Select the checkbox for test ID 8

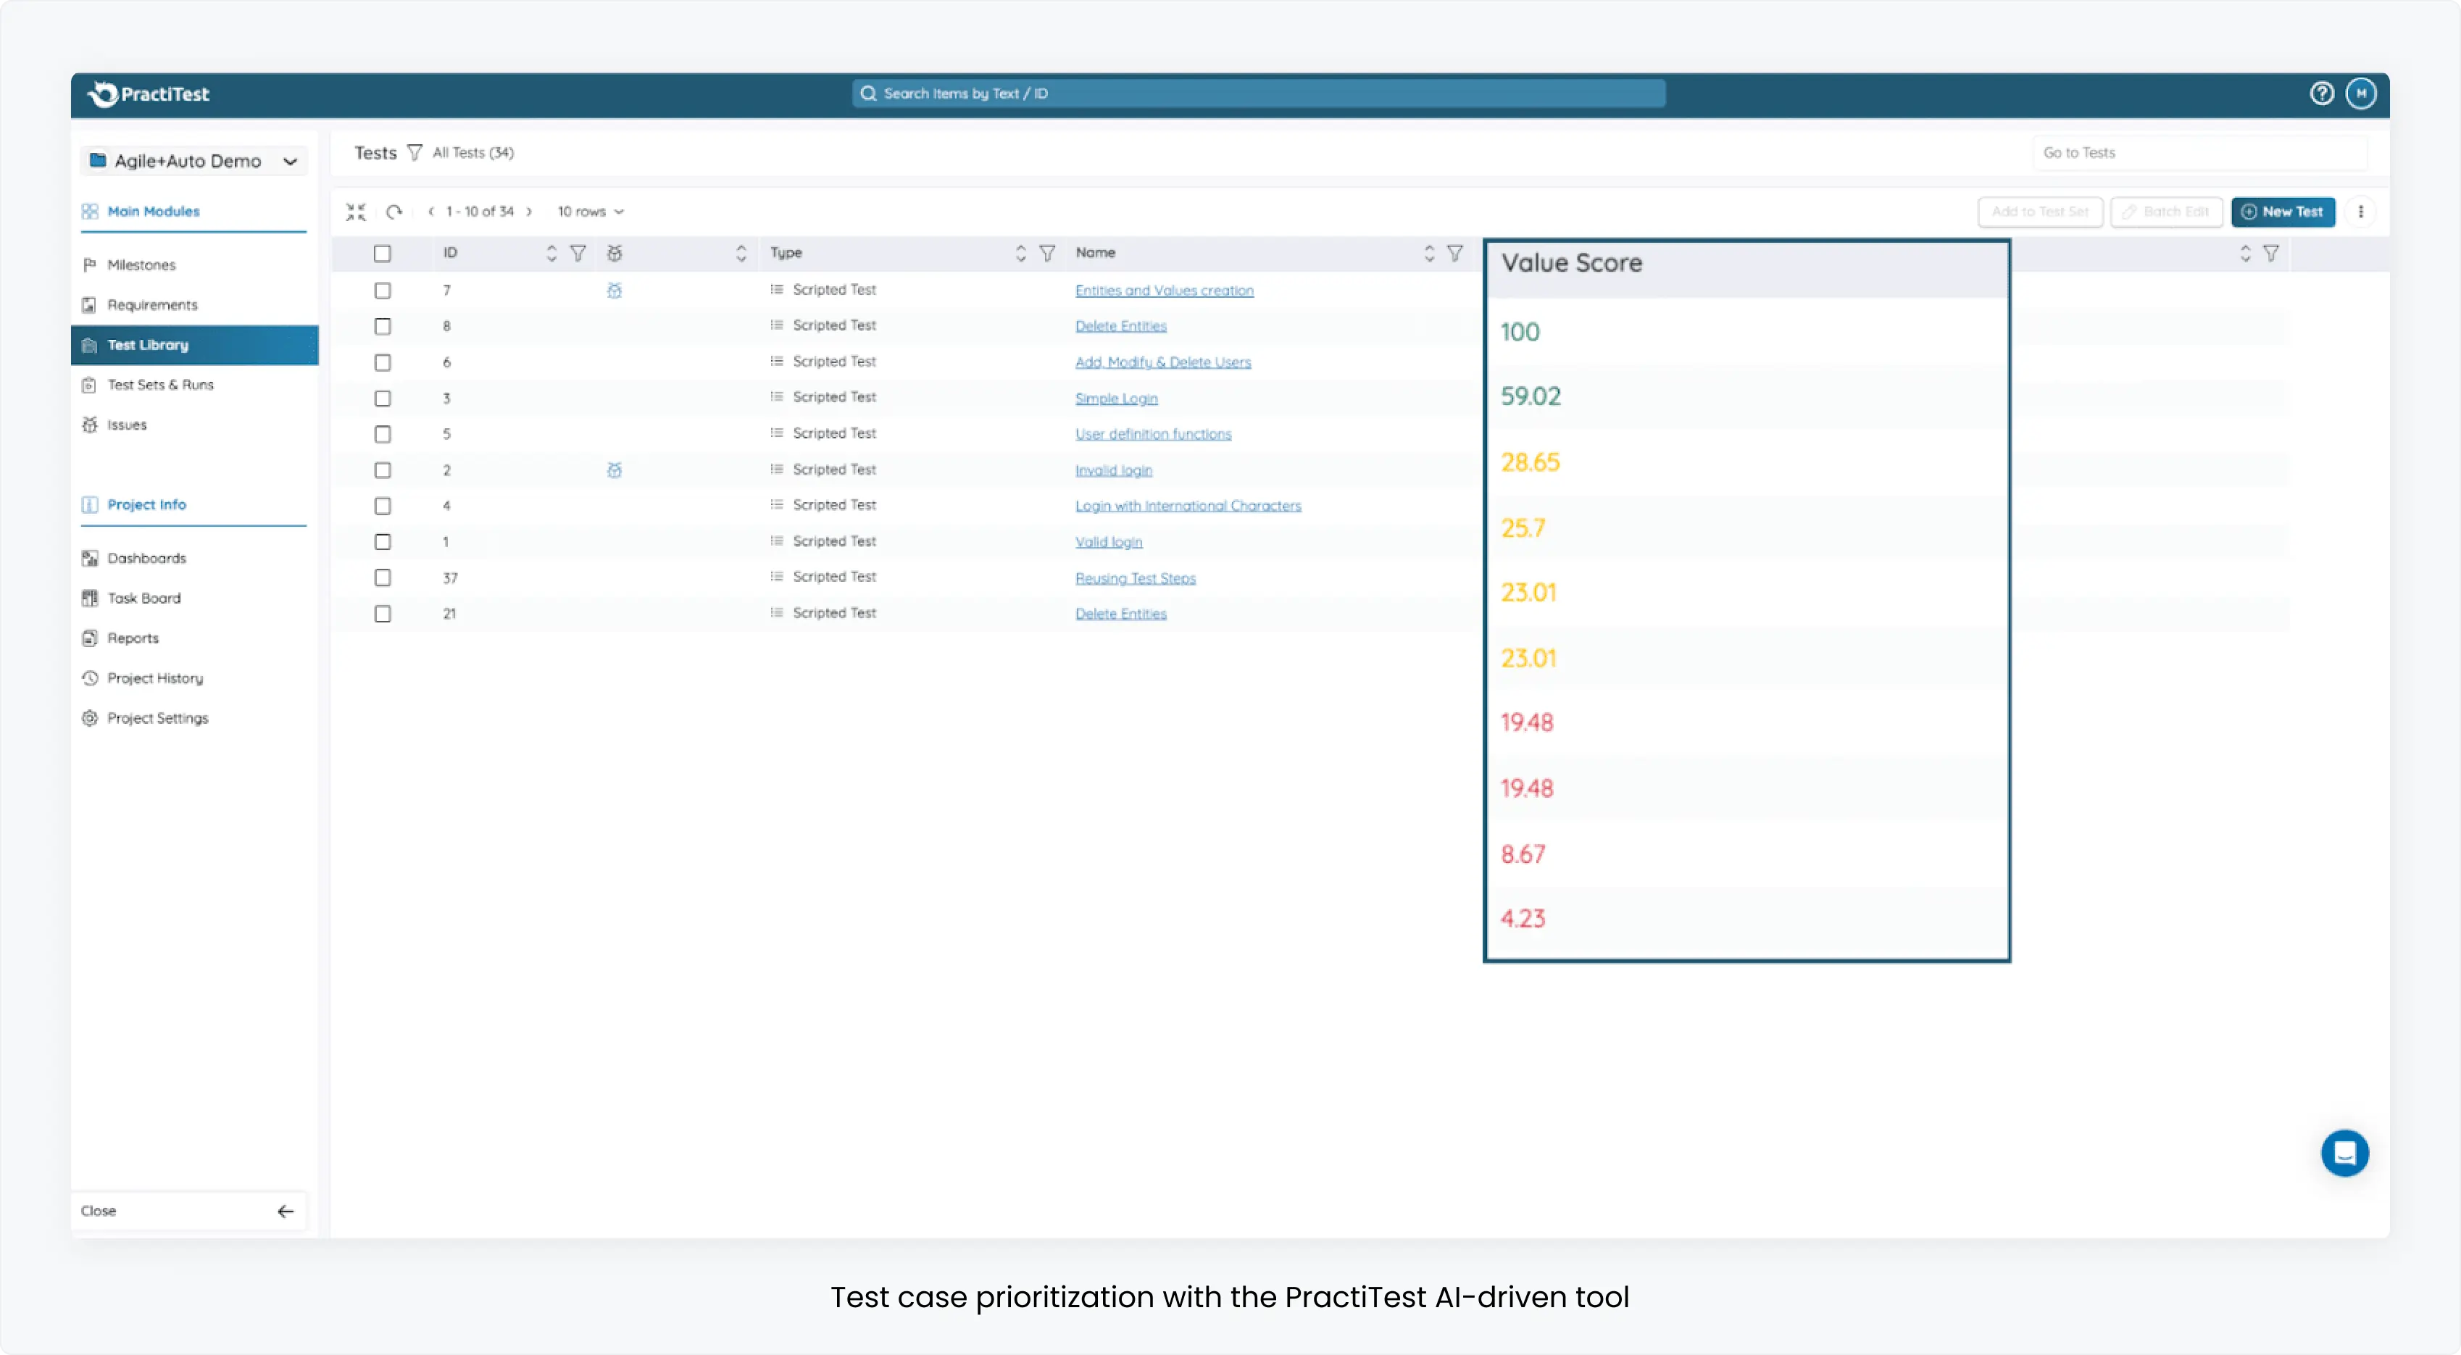(x=383, y=326)
